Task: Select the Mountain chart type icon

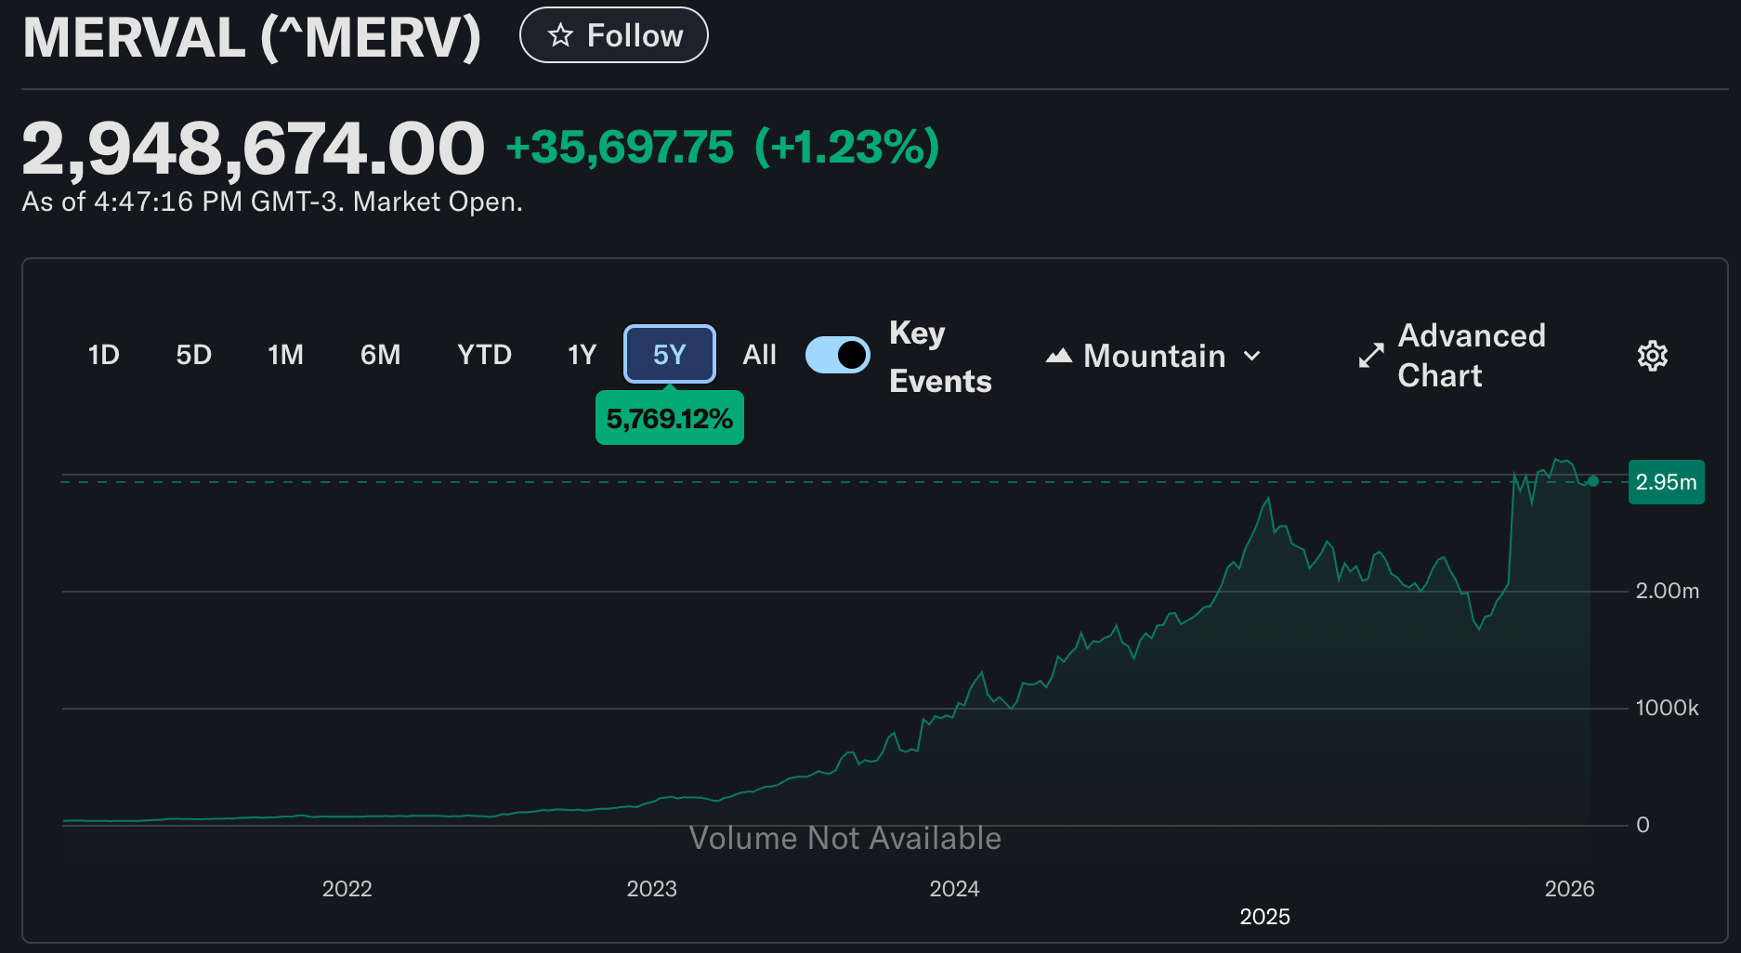Action: tap(1059, 355)
